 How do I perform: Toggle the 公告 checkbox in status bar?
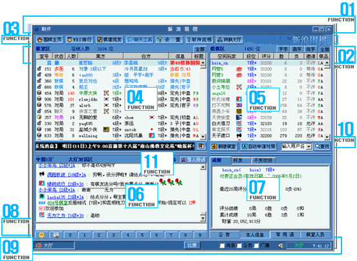(x=239, y=246)
